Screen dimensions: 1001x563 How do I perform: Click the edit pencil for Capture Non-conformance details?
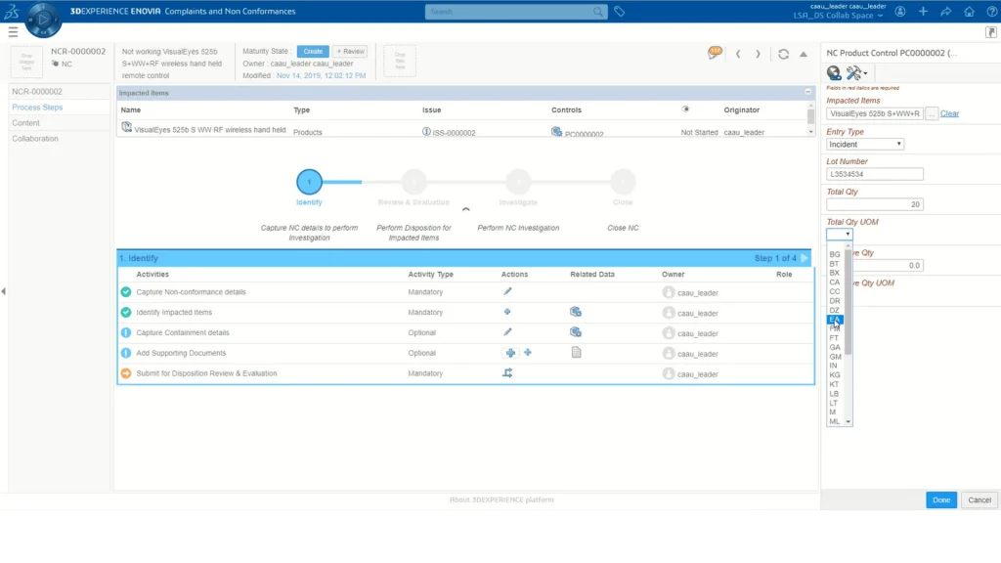tap(507, 291)
